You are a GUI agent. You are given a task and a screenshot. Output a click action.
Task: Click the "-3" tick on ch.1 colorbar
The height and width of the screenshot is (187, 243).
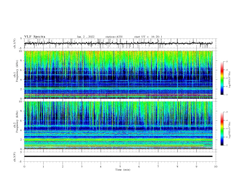pyautogui.click(x=226, y=61)
